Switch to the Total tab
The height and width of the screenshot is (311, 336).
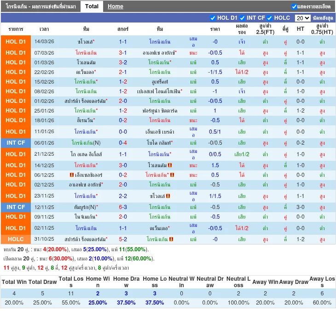tap(92, 6)
